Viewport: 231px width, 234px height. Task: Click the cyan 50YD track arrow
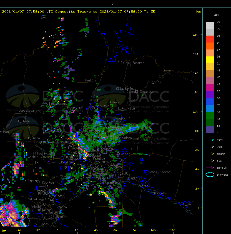click(210, 140)
